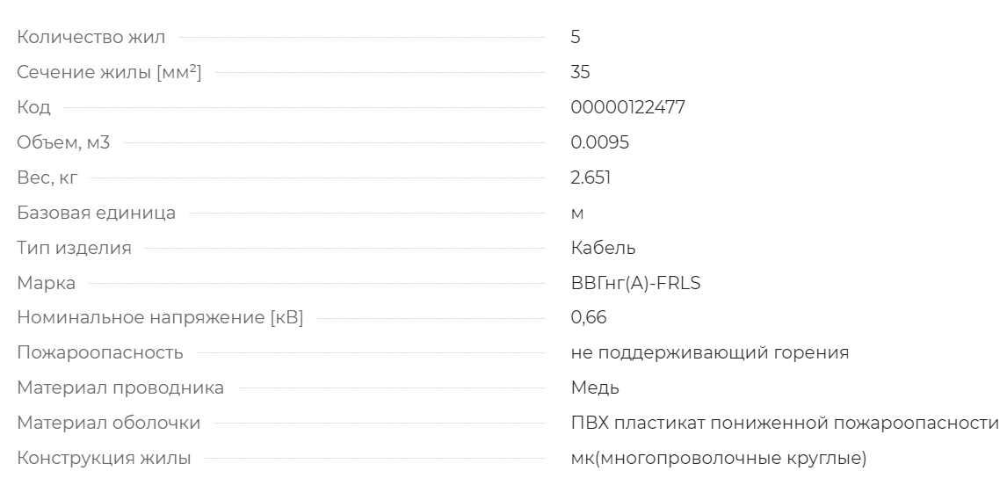The width and height of the screenshot is (1007, 500).
Task: Select the core count value 5
Action: (576, 37)
